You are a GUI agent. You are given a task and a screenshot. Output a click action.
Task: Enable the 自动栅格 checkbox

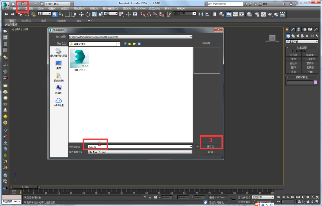pos(293,51)
